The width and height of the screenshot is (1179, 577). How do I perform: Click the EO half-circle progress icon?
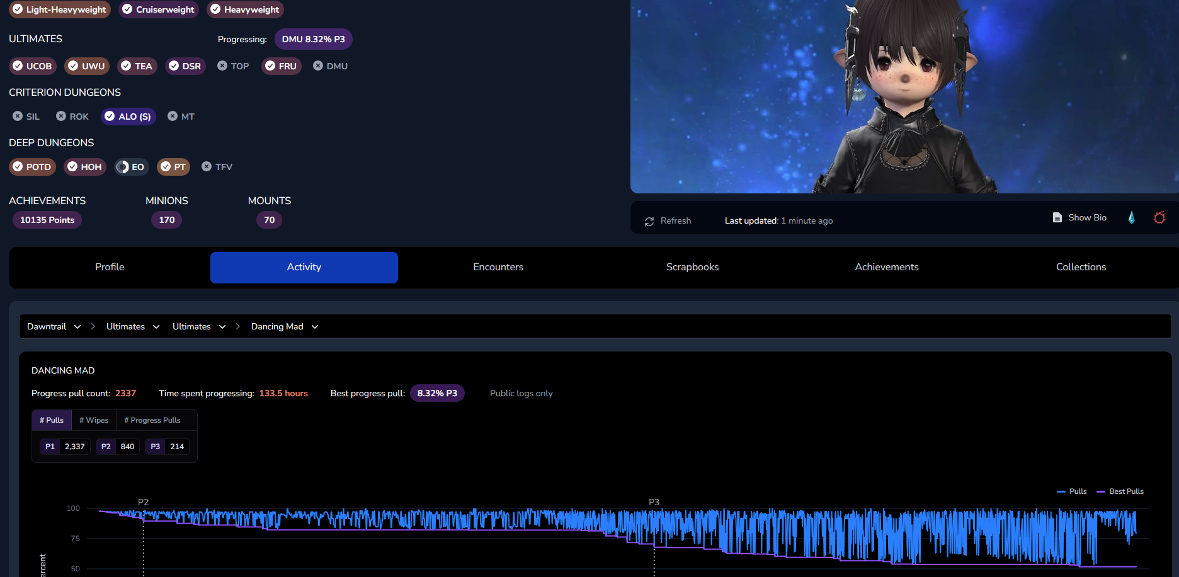coord(123,167)
